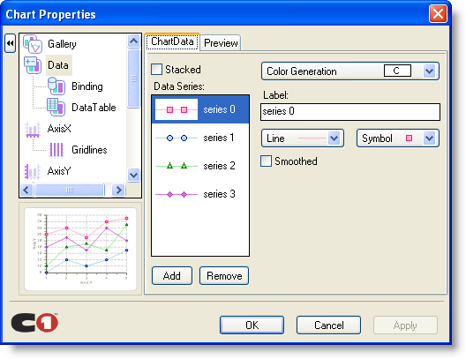Click the AxisY icon
466x359 pixels.
pyautogui.click(x=33, y=171)
